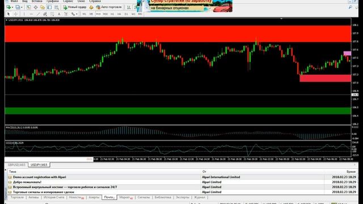
Task: Switch chart to D1 timeframe
Action: point(126,14)
